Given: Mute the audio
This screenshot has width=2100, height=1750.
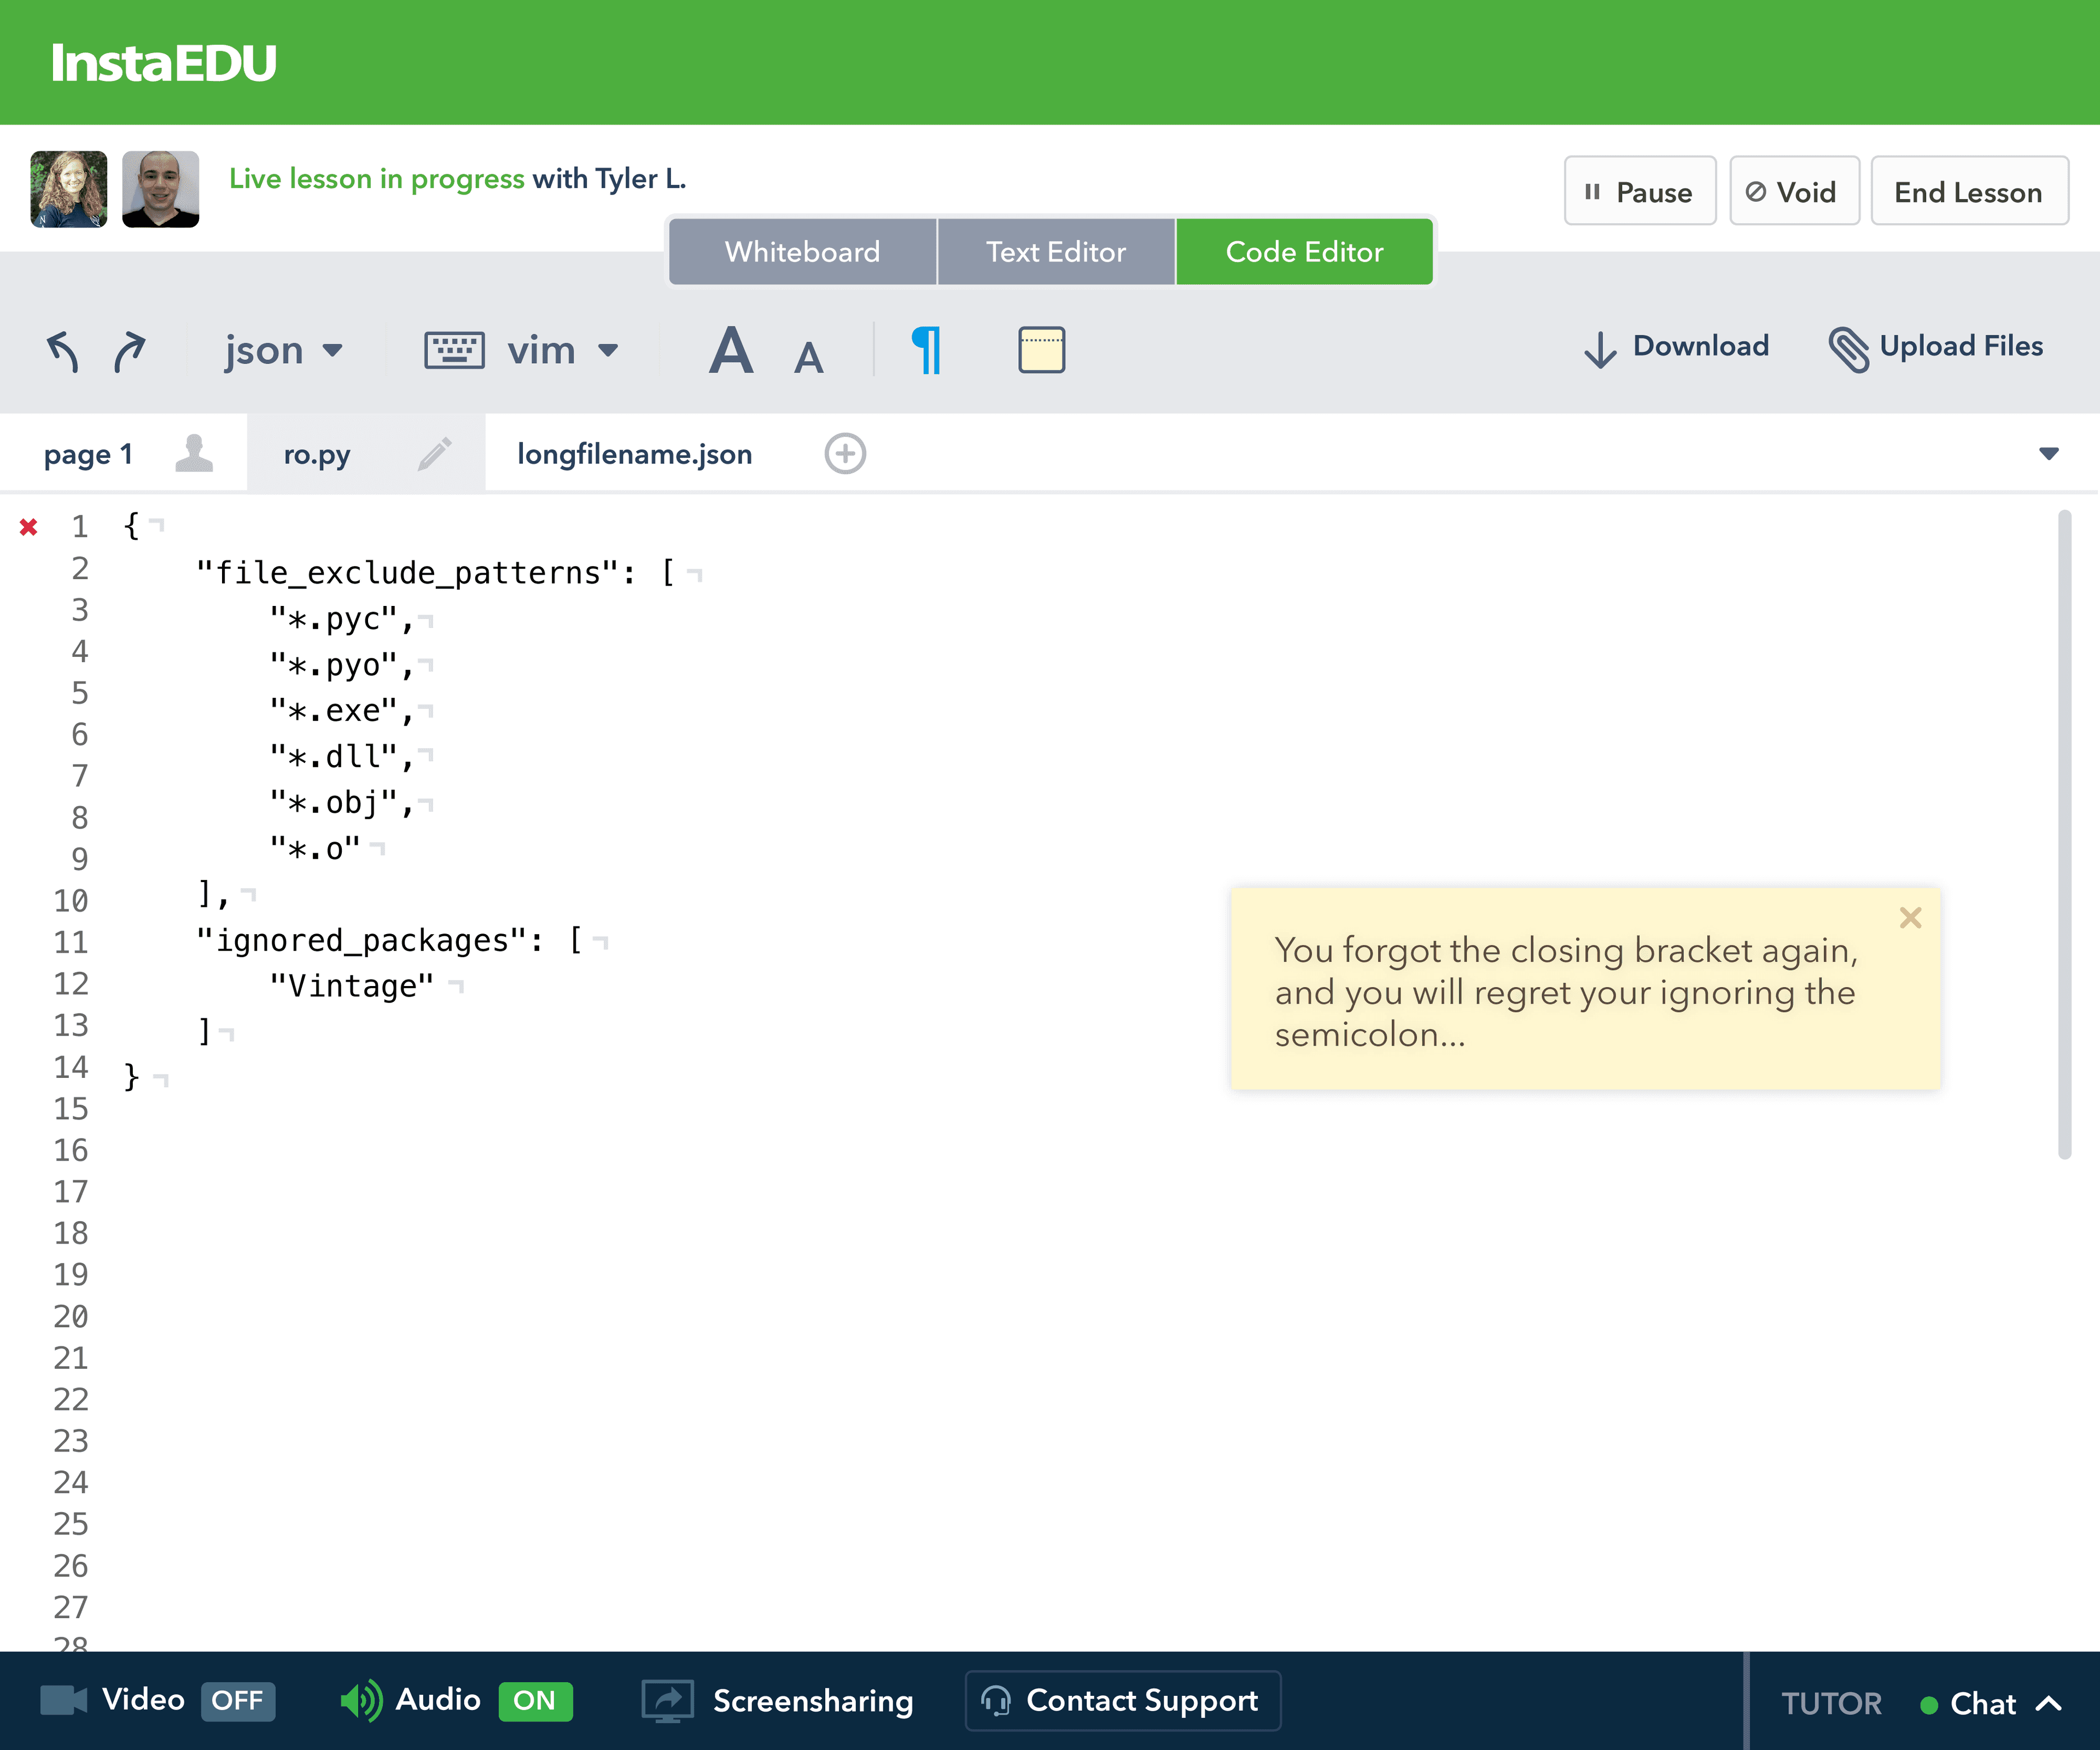Looking at the screenshot, I should (x=535, y=1700).
